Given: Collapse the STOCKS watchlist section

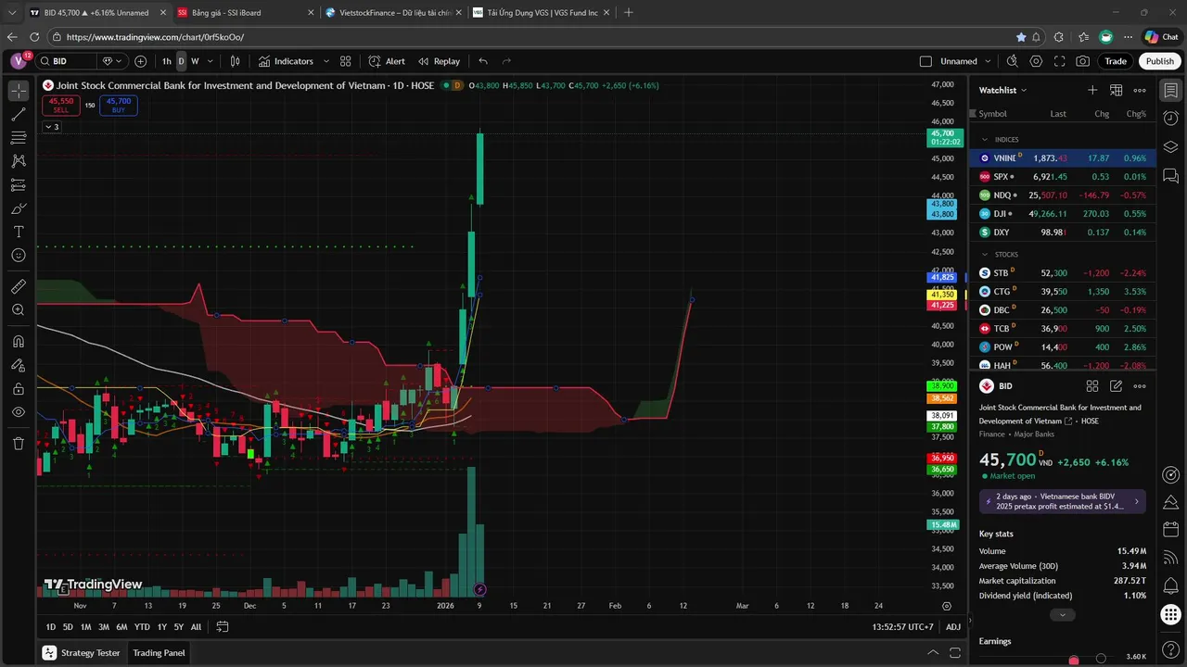Looking at the screenshot, I should click(985, 255).
